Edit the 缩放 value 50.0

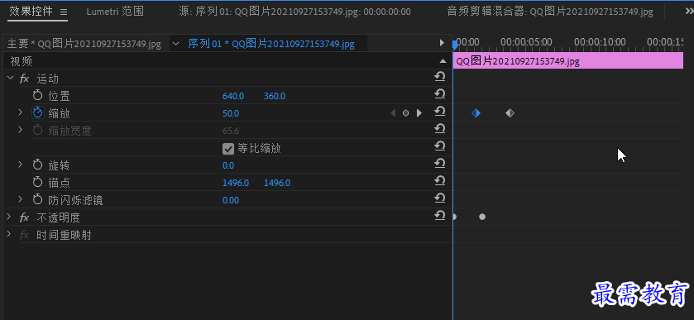tap(231, 113)
